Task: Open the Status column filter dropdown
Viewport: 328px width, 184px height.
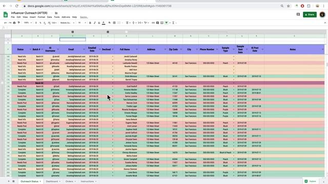Action: pos(30,50)
